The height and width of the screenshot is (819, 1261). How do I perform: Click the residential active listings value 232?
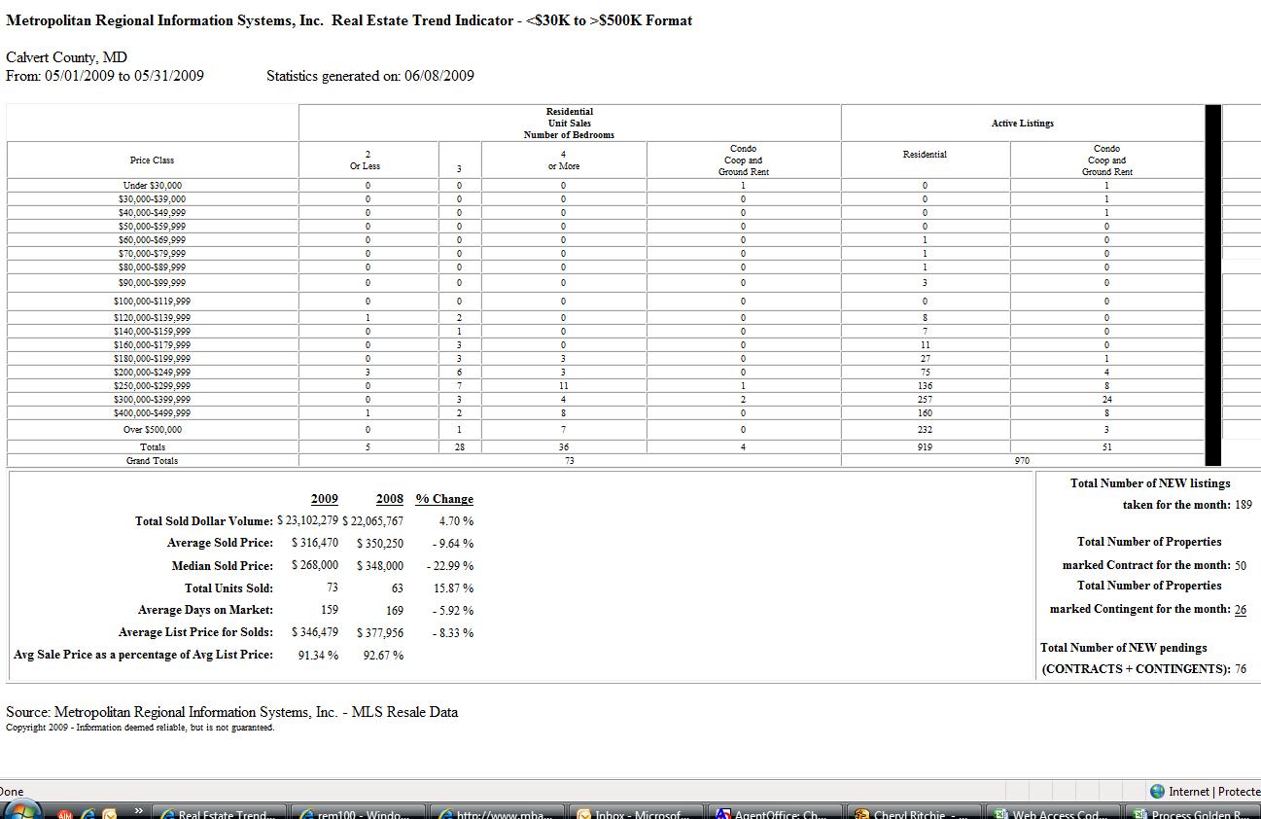925,430
